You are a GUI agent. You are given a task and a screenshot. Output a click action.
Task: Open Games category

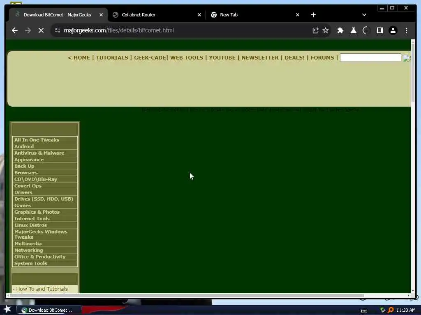coord(23,205)
